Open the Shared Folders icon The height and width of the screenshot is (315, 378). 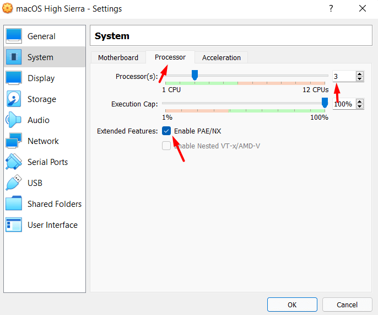(x=13, y=204)
